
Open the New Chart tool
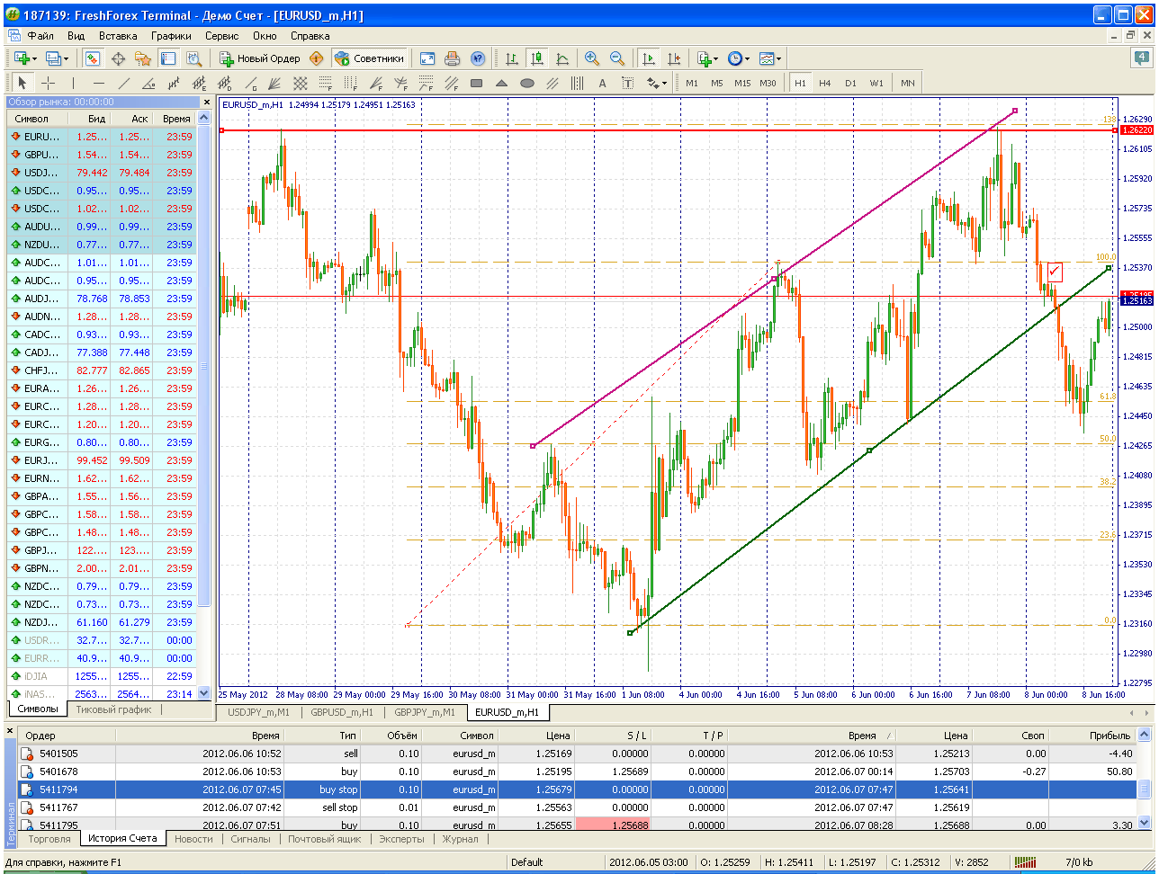[22, 58]
